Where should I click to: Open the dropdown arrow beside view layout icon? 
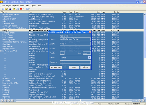[x=30, y=9]
